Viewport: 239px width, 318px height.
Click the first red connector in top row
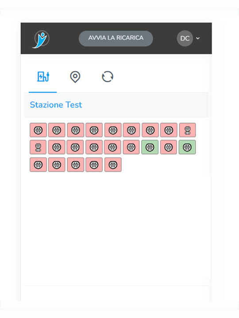38,130
